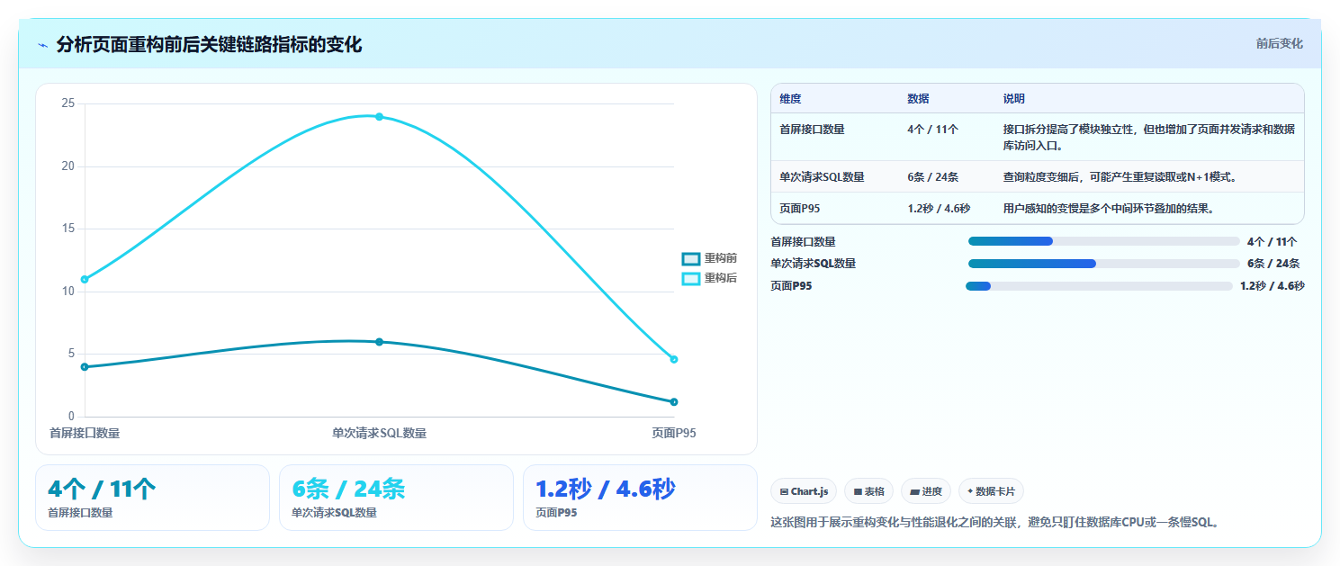Click the 重构前 data point at 4
Viewport: 1340px width, 566px height.
click(x=85, y=367)
